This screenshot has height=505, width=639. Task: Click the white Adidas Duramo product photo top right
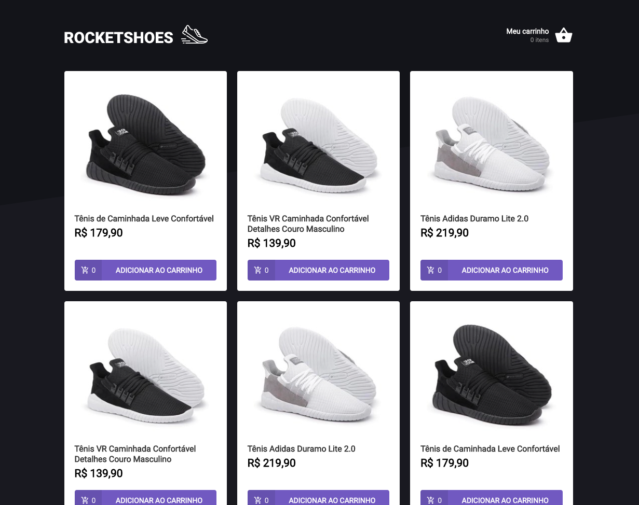coord(491,145)
